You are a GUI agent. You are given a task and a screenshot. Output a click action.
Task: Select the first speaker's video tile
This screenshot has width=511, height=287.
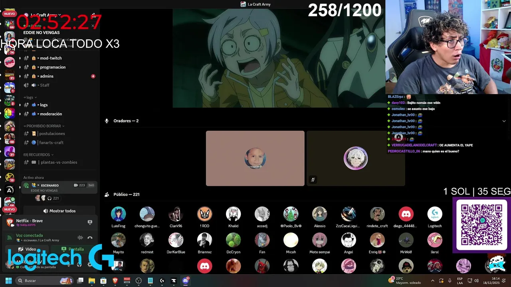coord(255,158)
